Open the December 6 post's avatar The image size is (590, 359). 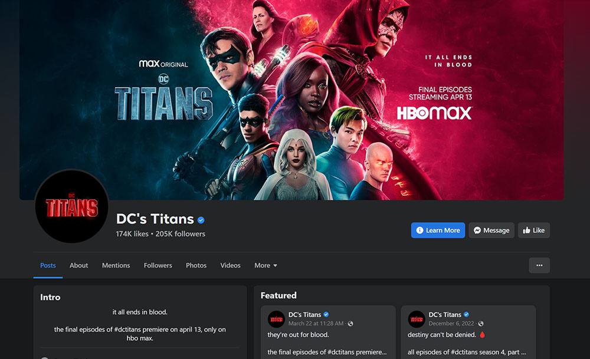(x=417, y=319)
